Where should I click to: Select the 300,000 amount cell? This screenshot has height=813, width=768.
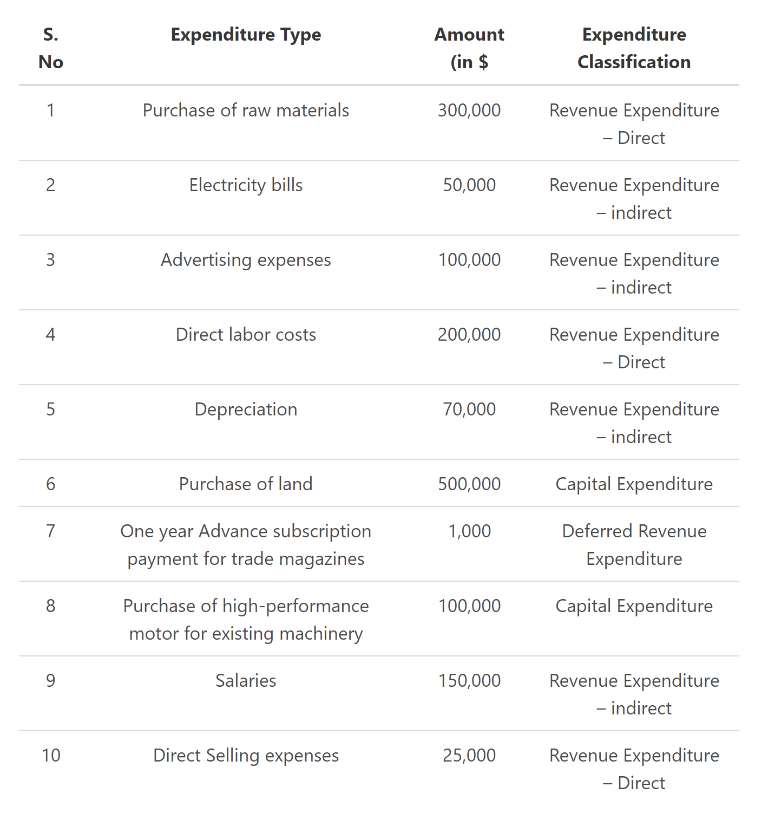[469, 110]
